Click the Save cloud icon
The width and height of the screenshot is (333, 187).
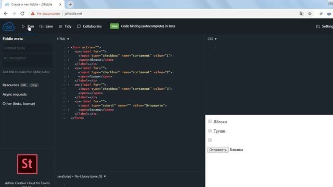point(41,26)
